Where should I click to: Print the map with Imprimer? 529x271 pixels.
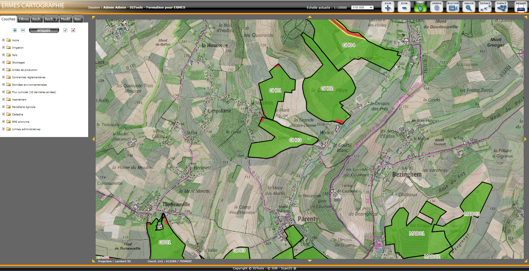tap(521, 7)
